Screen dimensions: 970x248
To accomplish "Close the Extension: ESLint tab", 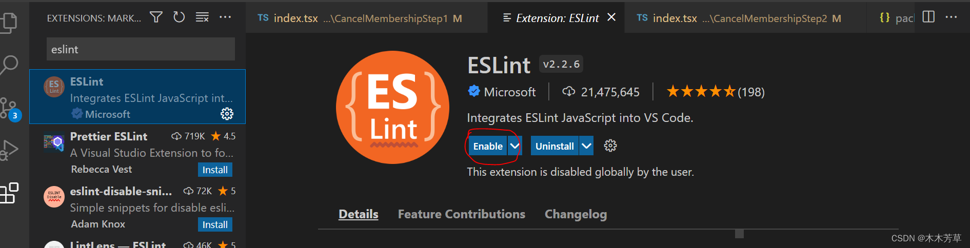I will click(611, 17).
